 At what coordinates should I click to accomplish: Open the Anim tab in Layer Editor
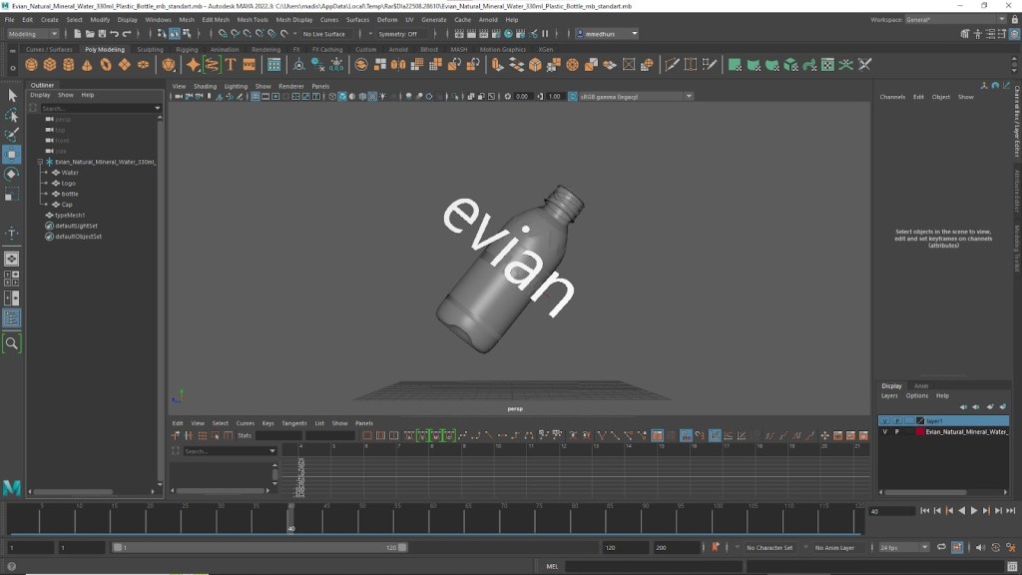(920, 385)
